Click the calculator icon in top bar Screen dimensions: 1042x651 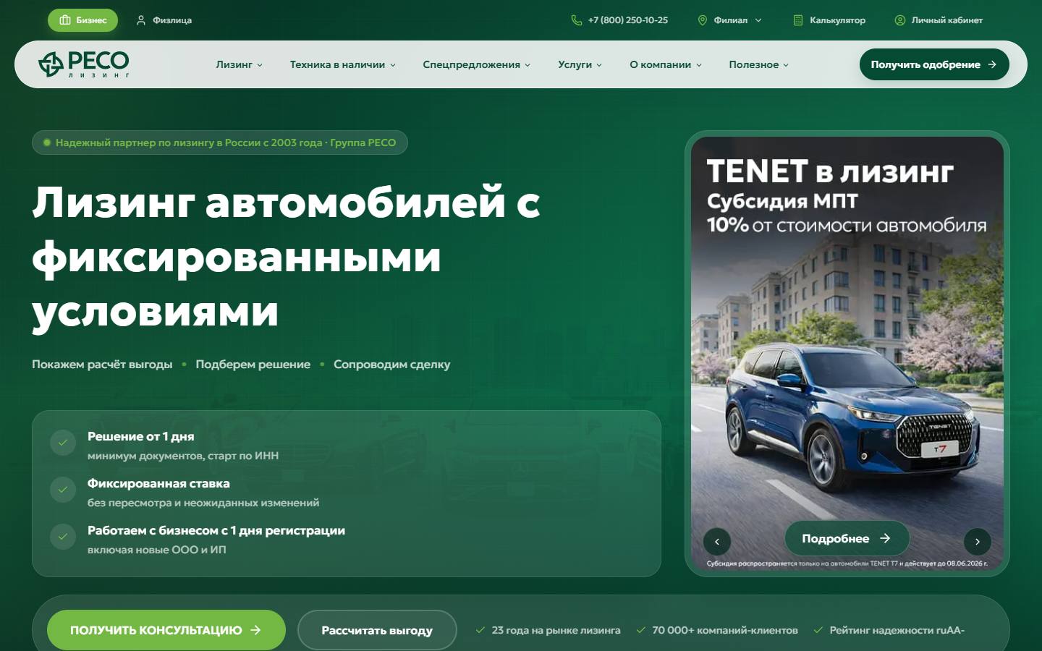point(798,20)
